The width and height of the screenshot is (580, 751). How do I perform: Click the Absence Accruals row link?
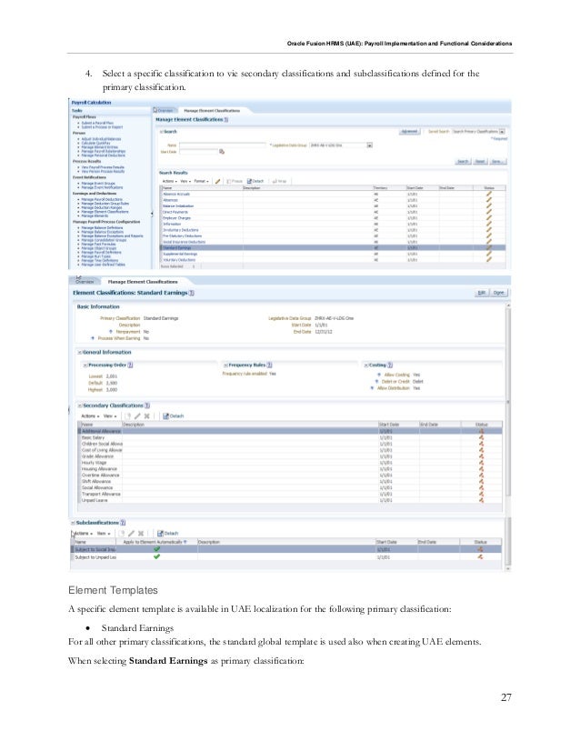176,194
